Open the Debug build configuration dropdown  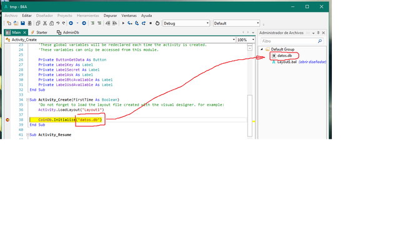(x=186, y=23)
